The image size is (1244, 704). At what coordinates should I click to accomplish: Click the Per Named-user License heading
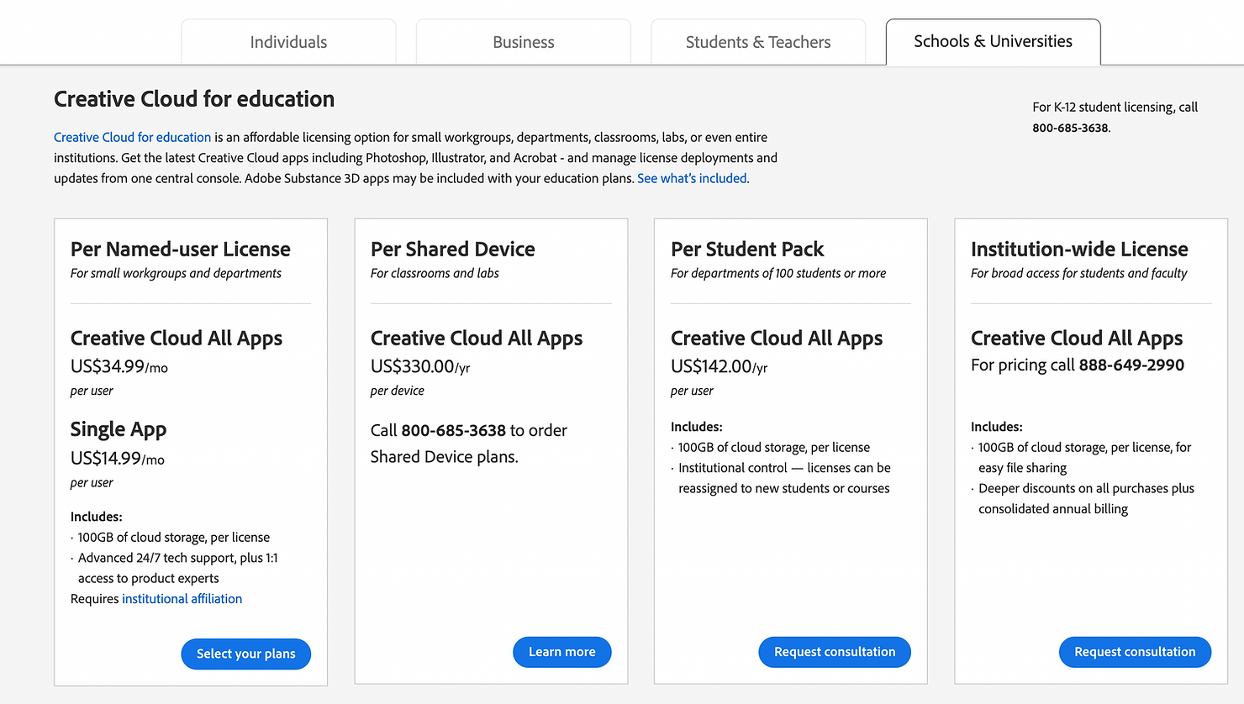pyautogui.click(x=180, y=250)
